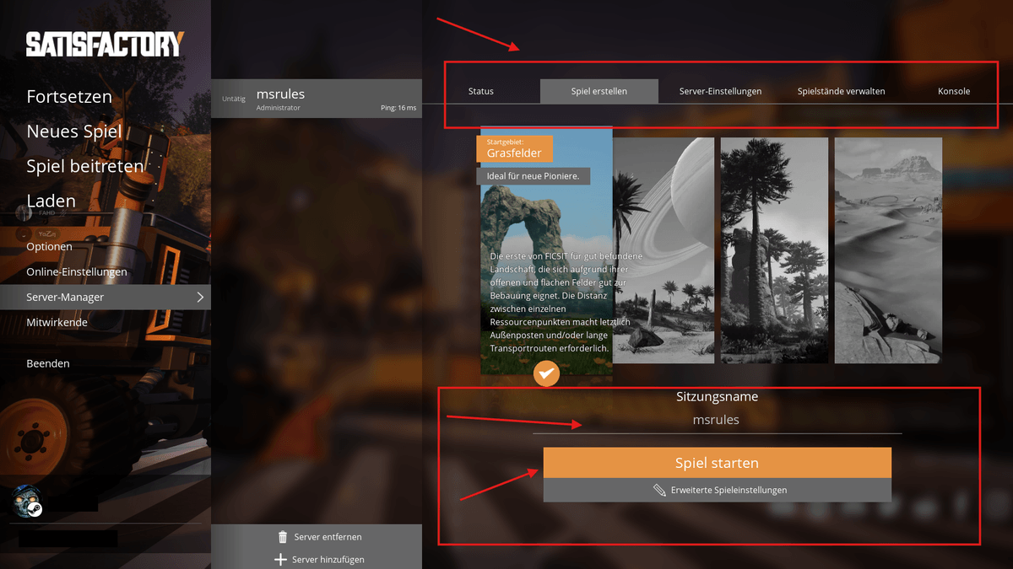Select the tall forest tree starting area
This screenshot has height=569, width=1013.
tap(774, 250)
